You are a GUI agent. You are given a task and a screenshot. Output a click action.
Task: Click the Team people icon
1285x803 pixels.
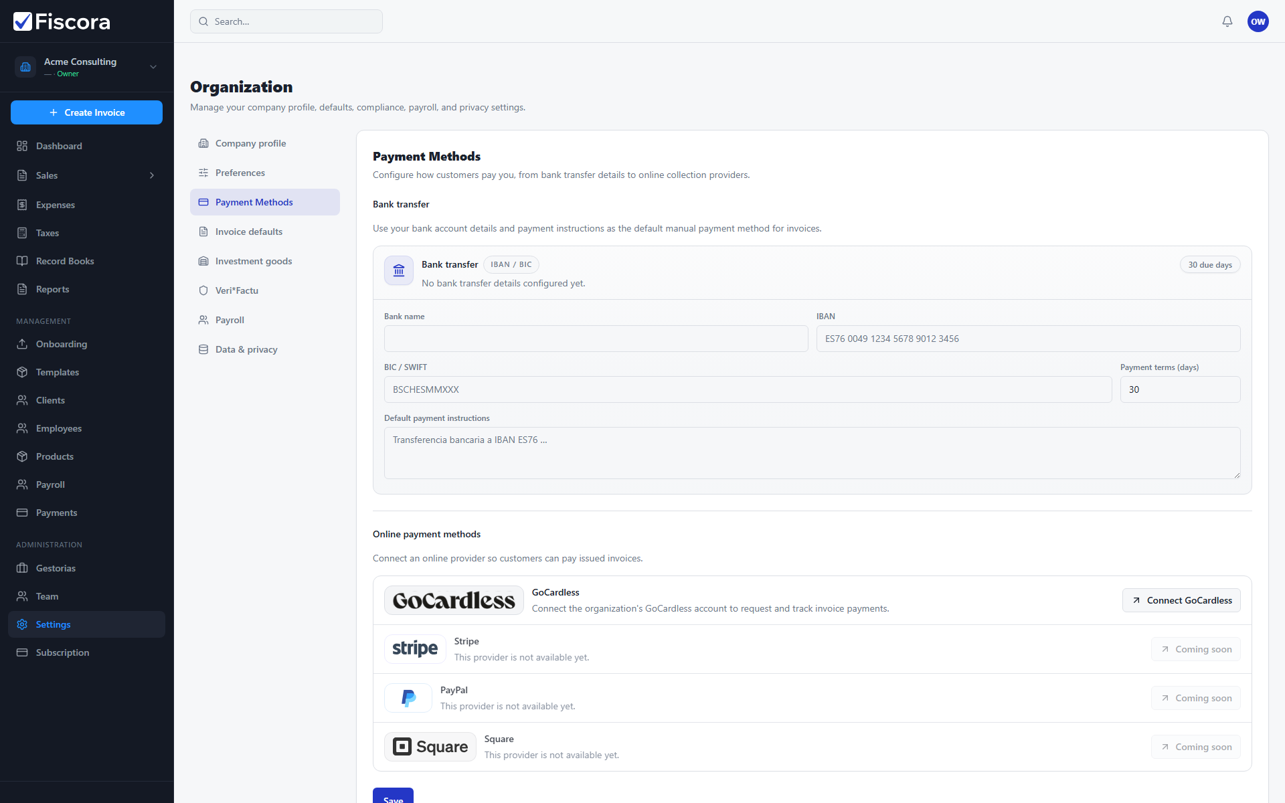point(22,596)
